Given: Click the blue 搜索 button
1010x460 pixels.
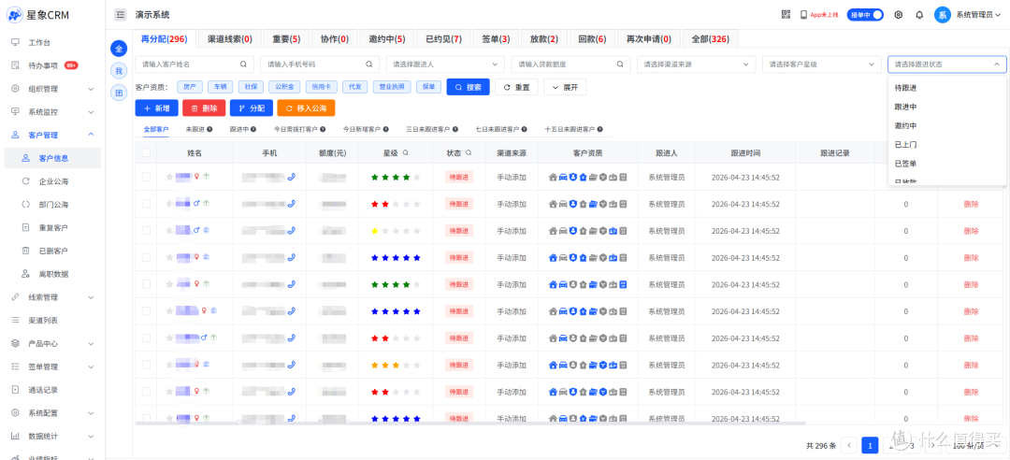Looking at the screenshot, I should 469,87.
